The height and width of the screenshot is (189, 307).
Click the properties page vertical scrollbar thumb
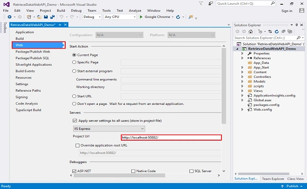pos(224,86)
